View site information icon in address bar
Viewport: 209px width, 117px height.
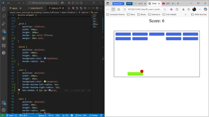125,9
